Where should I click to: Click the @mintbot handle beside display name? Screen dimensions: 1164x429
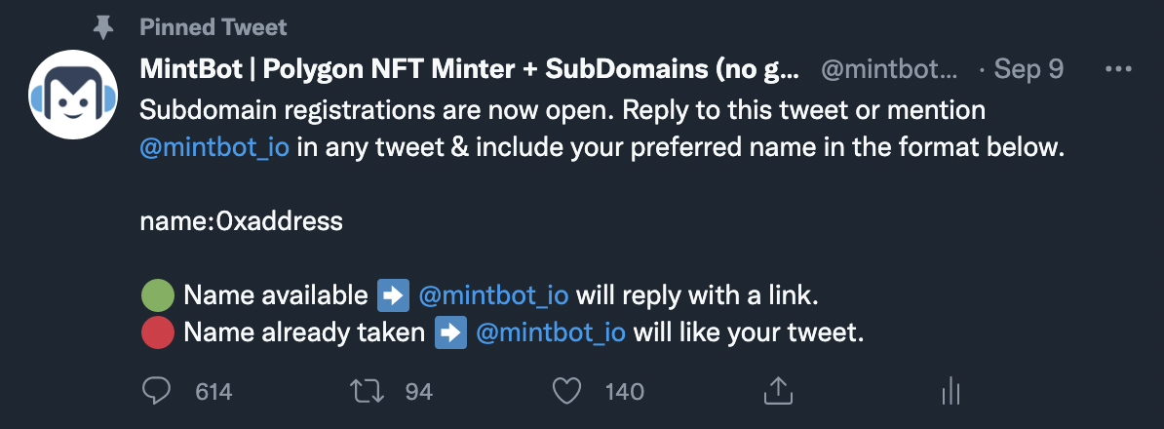click(889, 70)
